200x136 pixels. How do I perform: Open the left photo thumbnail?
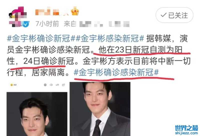[37, 114]
